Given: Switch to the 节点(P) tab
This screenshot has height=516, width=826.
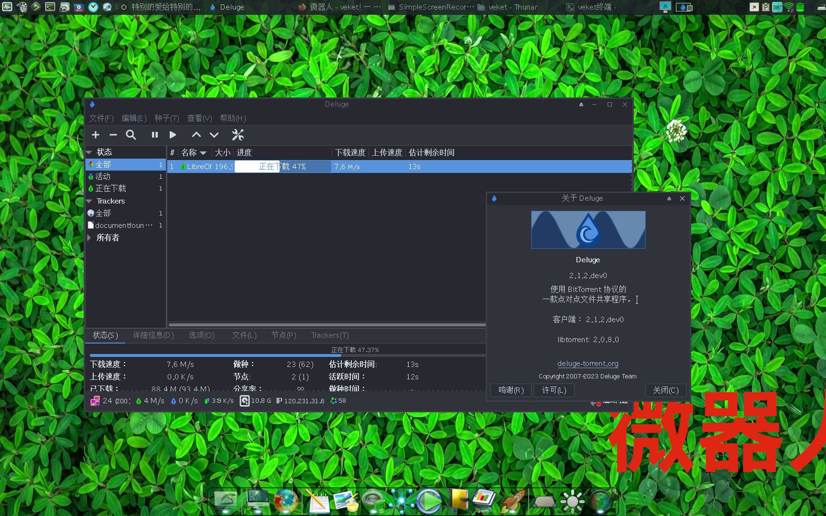Looking at the screenshot, I should point(284,335).
